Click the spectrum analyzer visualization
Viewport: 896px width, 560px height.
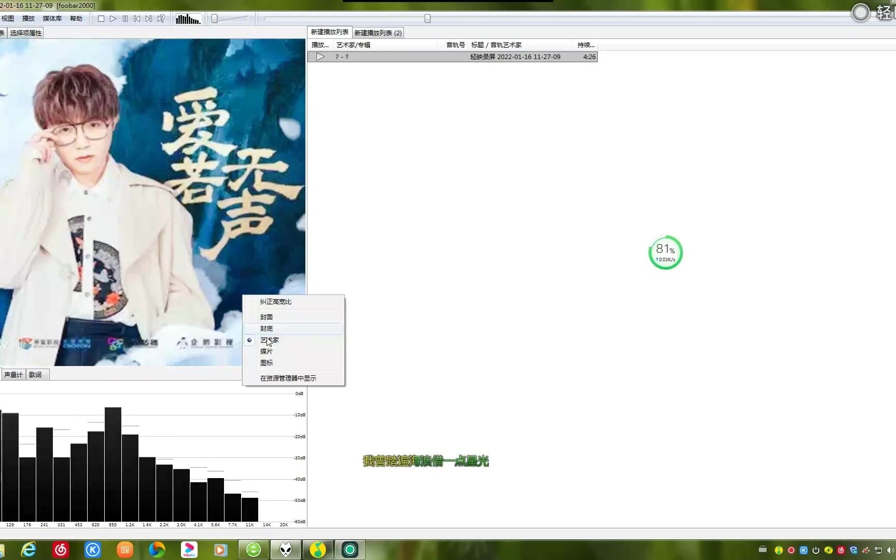tap(153, 457)
